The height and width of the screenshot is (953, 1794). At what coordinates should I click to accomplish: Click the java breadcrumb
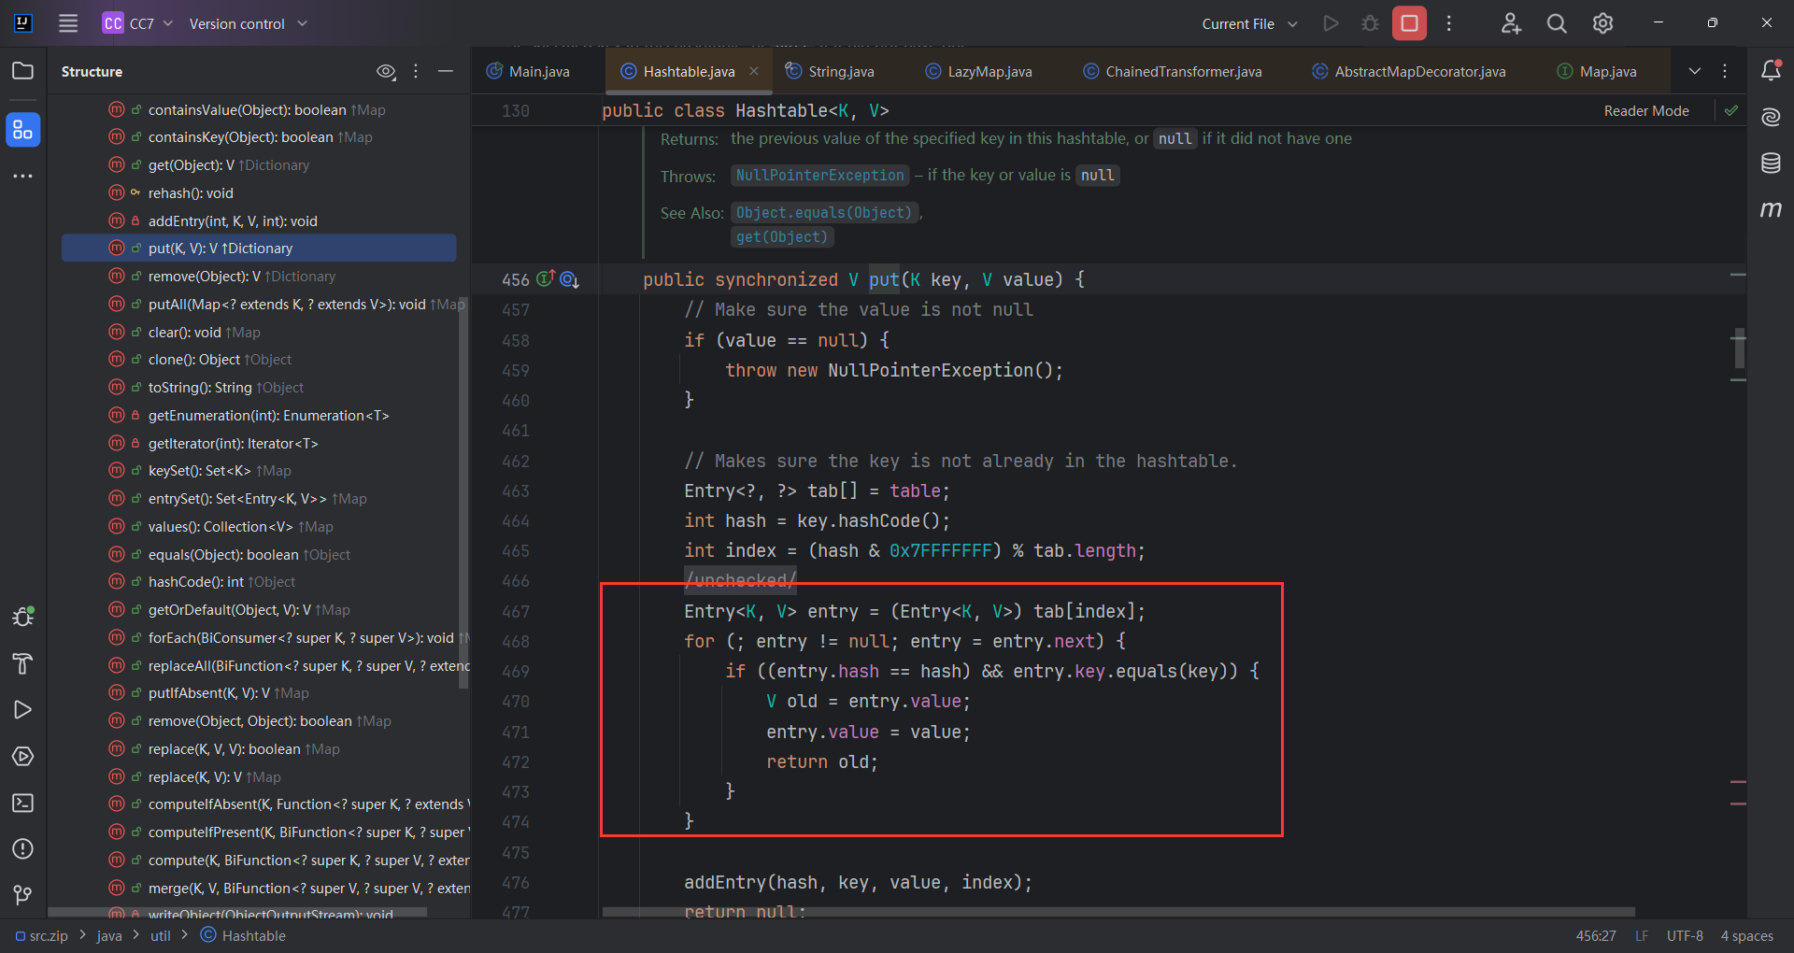[109, 935]
